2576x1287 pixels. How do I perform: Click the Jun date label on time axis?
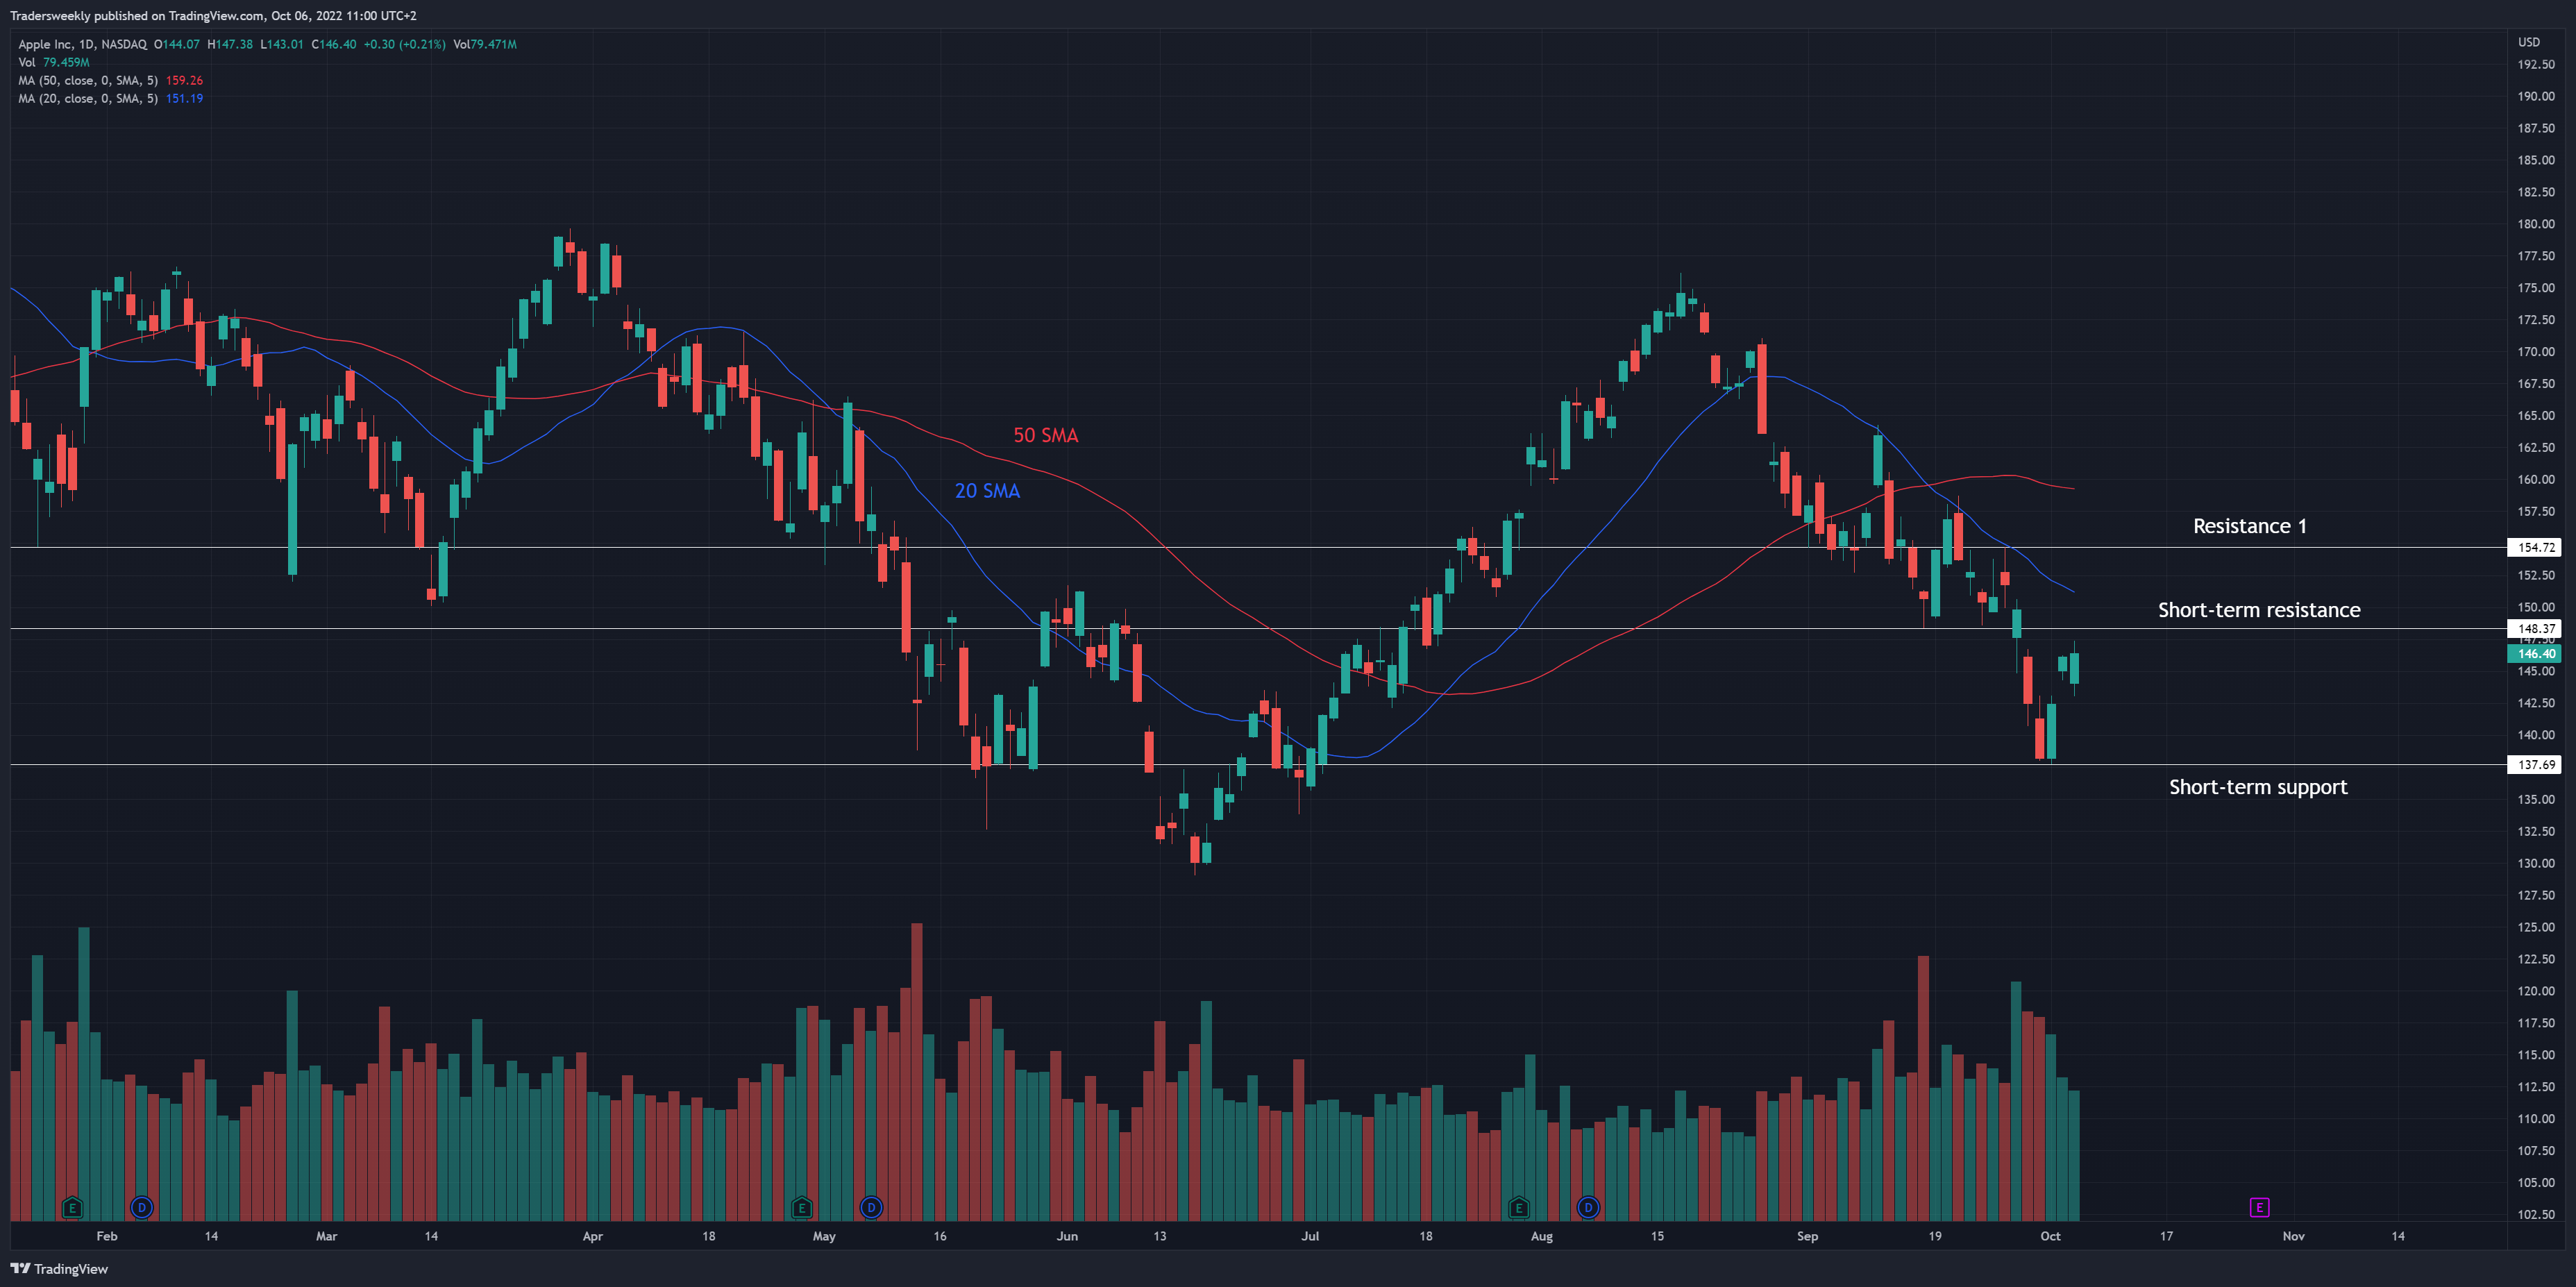[1067, 1236]
